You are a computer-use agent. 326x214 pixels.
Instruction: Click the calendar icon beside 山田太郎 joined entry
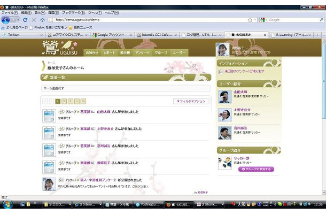[49, 116]
